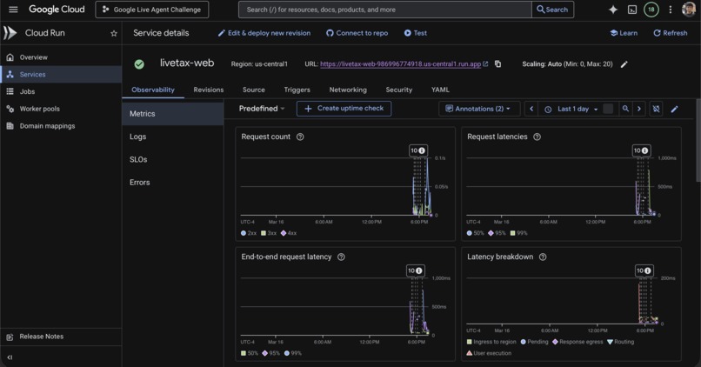Switch to the Security tab
This screenshot has width=701, height=367.
(399, 90)
